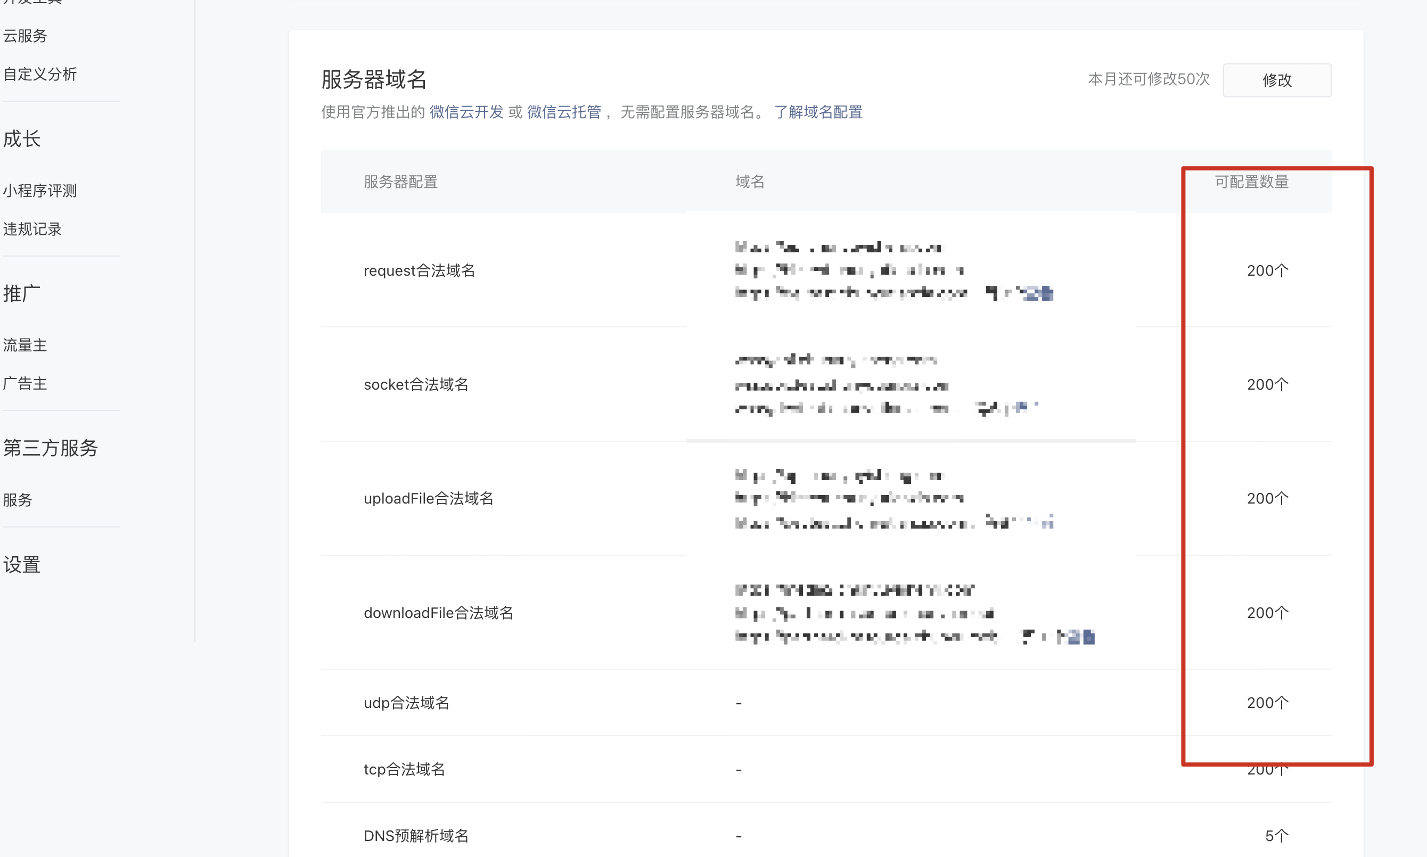Image resolution: width=1427 pixels, height=857 pixels.
Task: Open the 微信云托管 link
Action: (564, 112)
